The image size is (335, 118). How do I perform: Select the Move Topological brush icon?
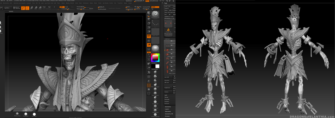pyautogui.click(x=155, y=85)
